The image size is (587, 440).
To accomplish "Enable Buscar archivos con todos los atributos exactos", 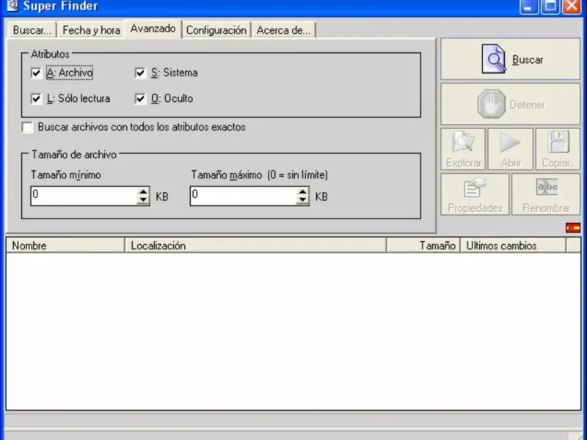I will pyautogui.click(x=27, y=127).
